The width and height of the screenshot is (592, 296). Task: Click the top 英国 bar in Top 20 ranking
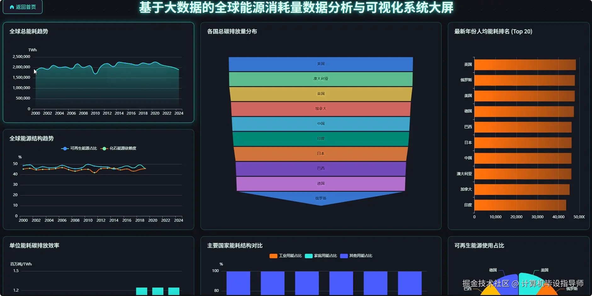coord(526,64)
